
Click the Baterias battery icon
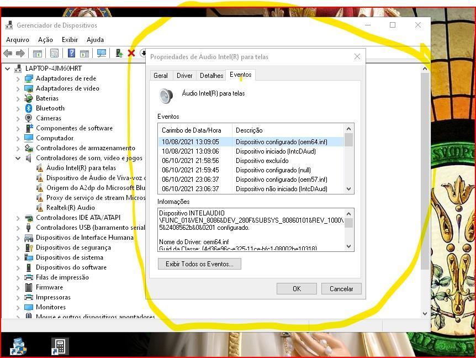(29, 98)
